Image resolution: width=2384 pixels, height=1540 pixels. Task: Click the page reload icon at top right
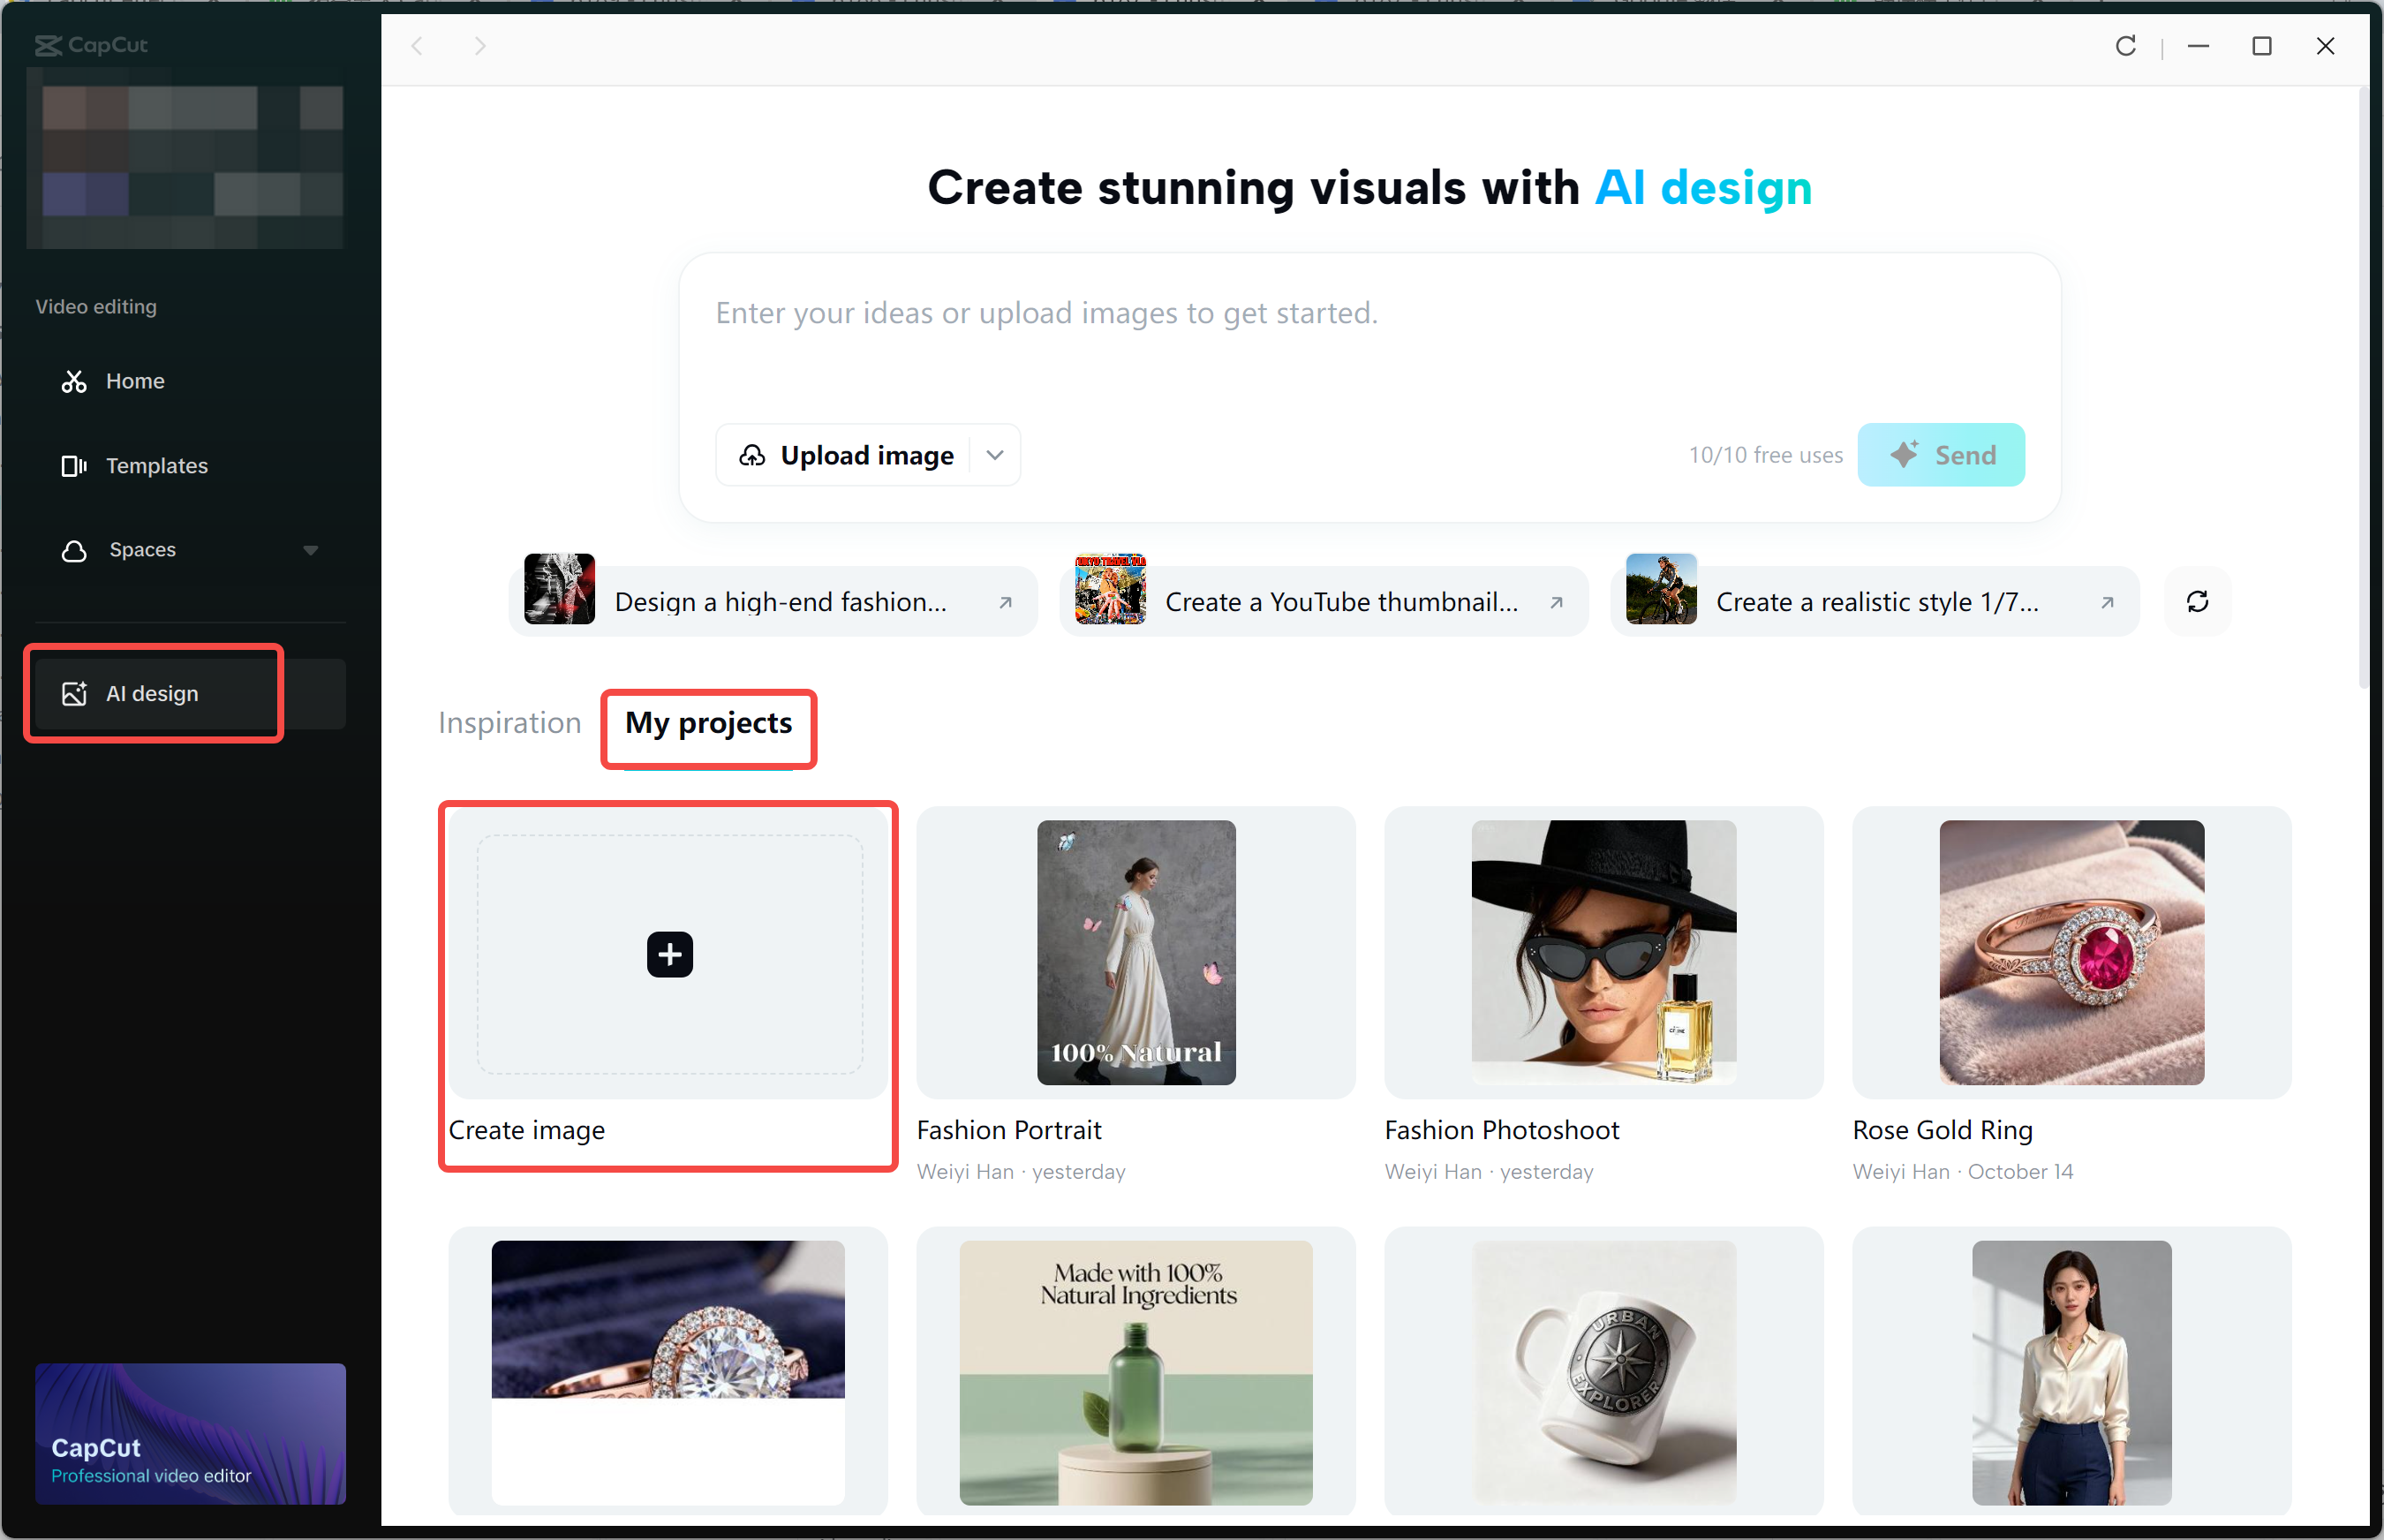click(2126, 46)
